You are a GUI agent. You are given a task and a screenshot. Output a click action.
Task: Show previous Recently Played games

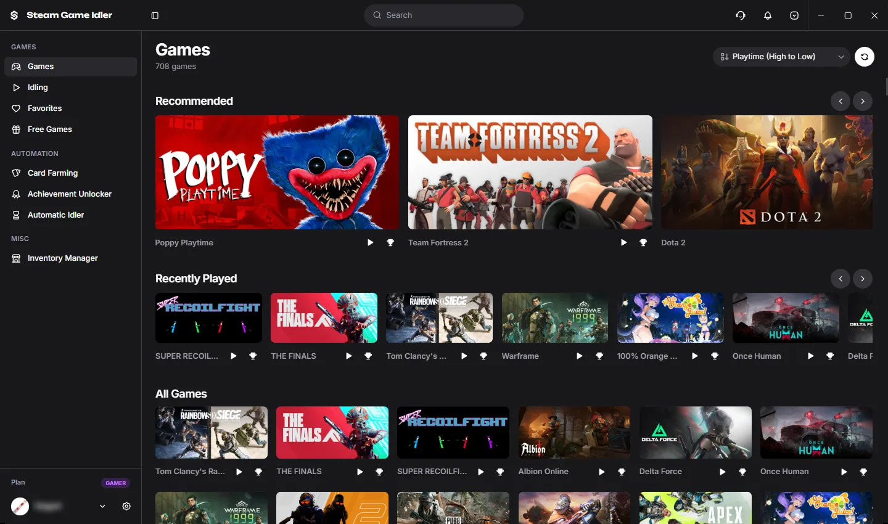coord(841,279)
